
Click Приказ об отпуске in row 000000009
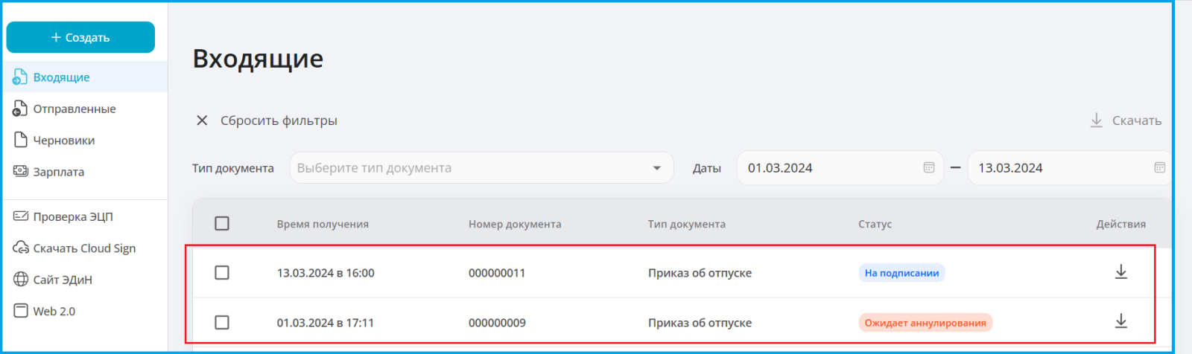pyautogui.click(x=700, y=323)
